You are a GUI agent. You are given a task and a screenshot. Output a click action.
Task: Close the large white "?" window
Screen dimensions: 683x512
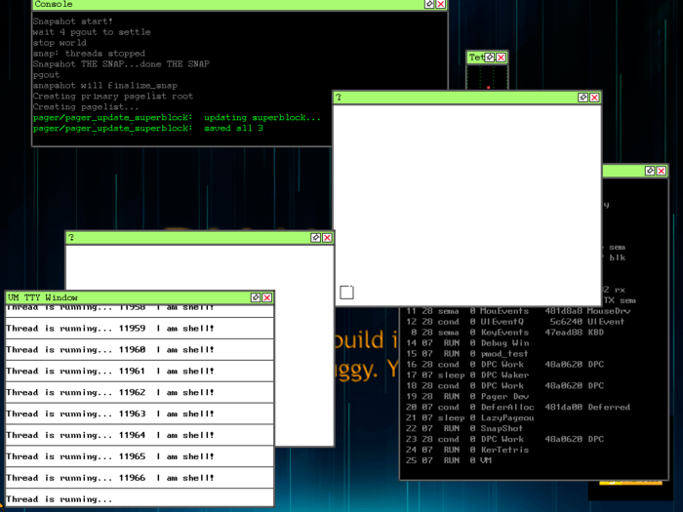point(594,98)
